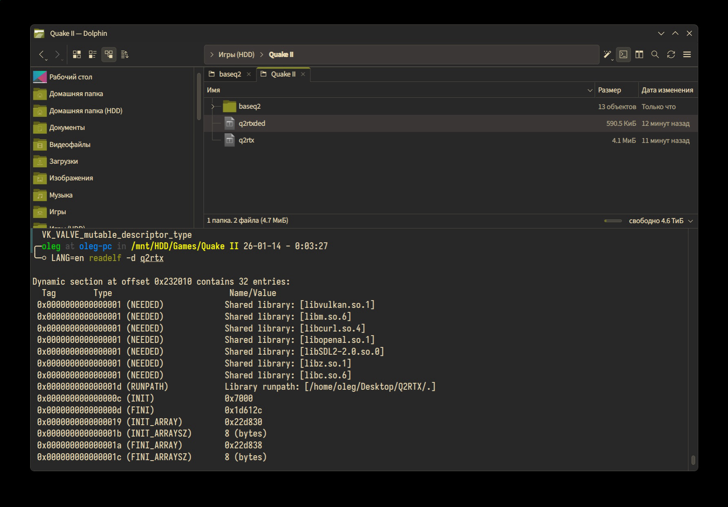Open the file search tool
The width and height of the screenshot is (728, 507).
pos(655,55)
